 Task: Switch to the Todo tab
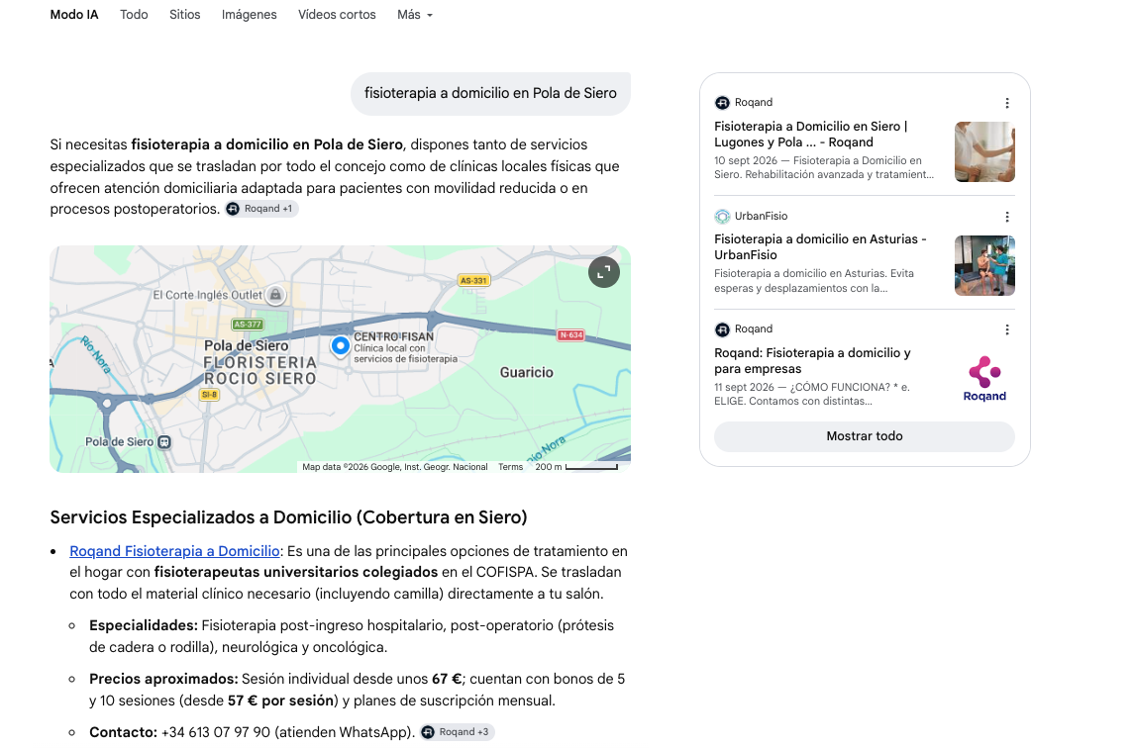[134, 15]
